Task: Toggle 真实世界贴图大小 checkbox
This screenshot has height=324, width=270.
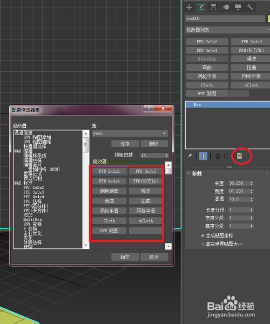Action: [203, 244]
